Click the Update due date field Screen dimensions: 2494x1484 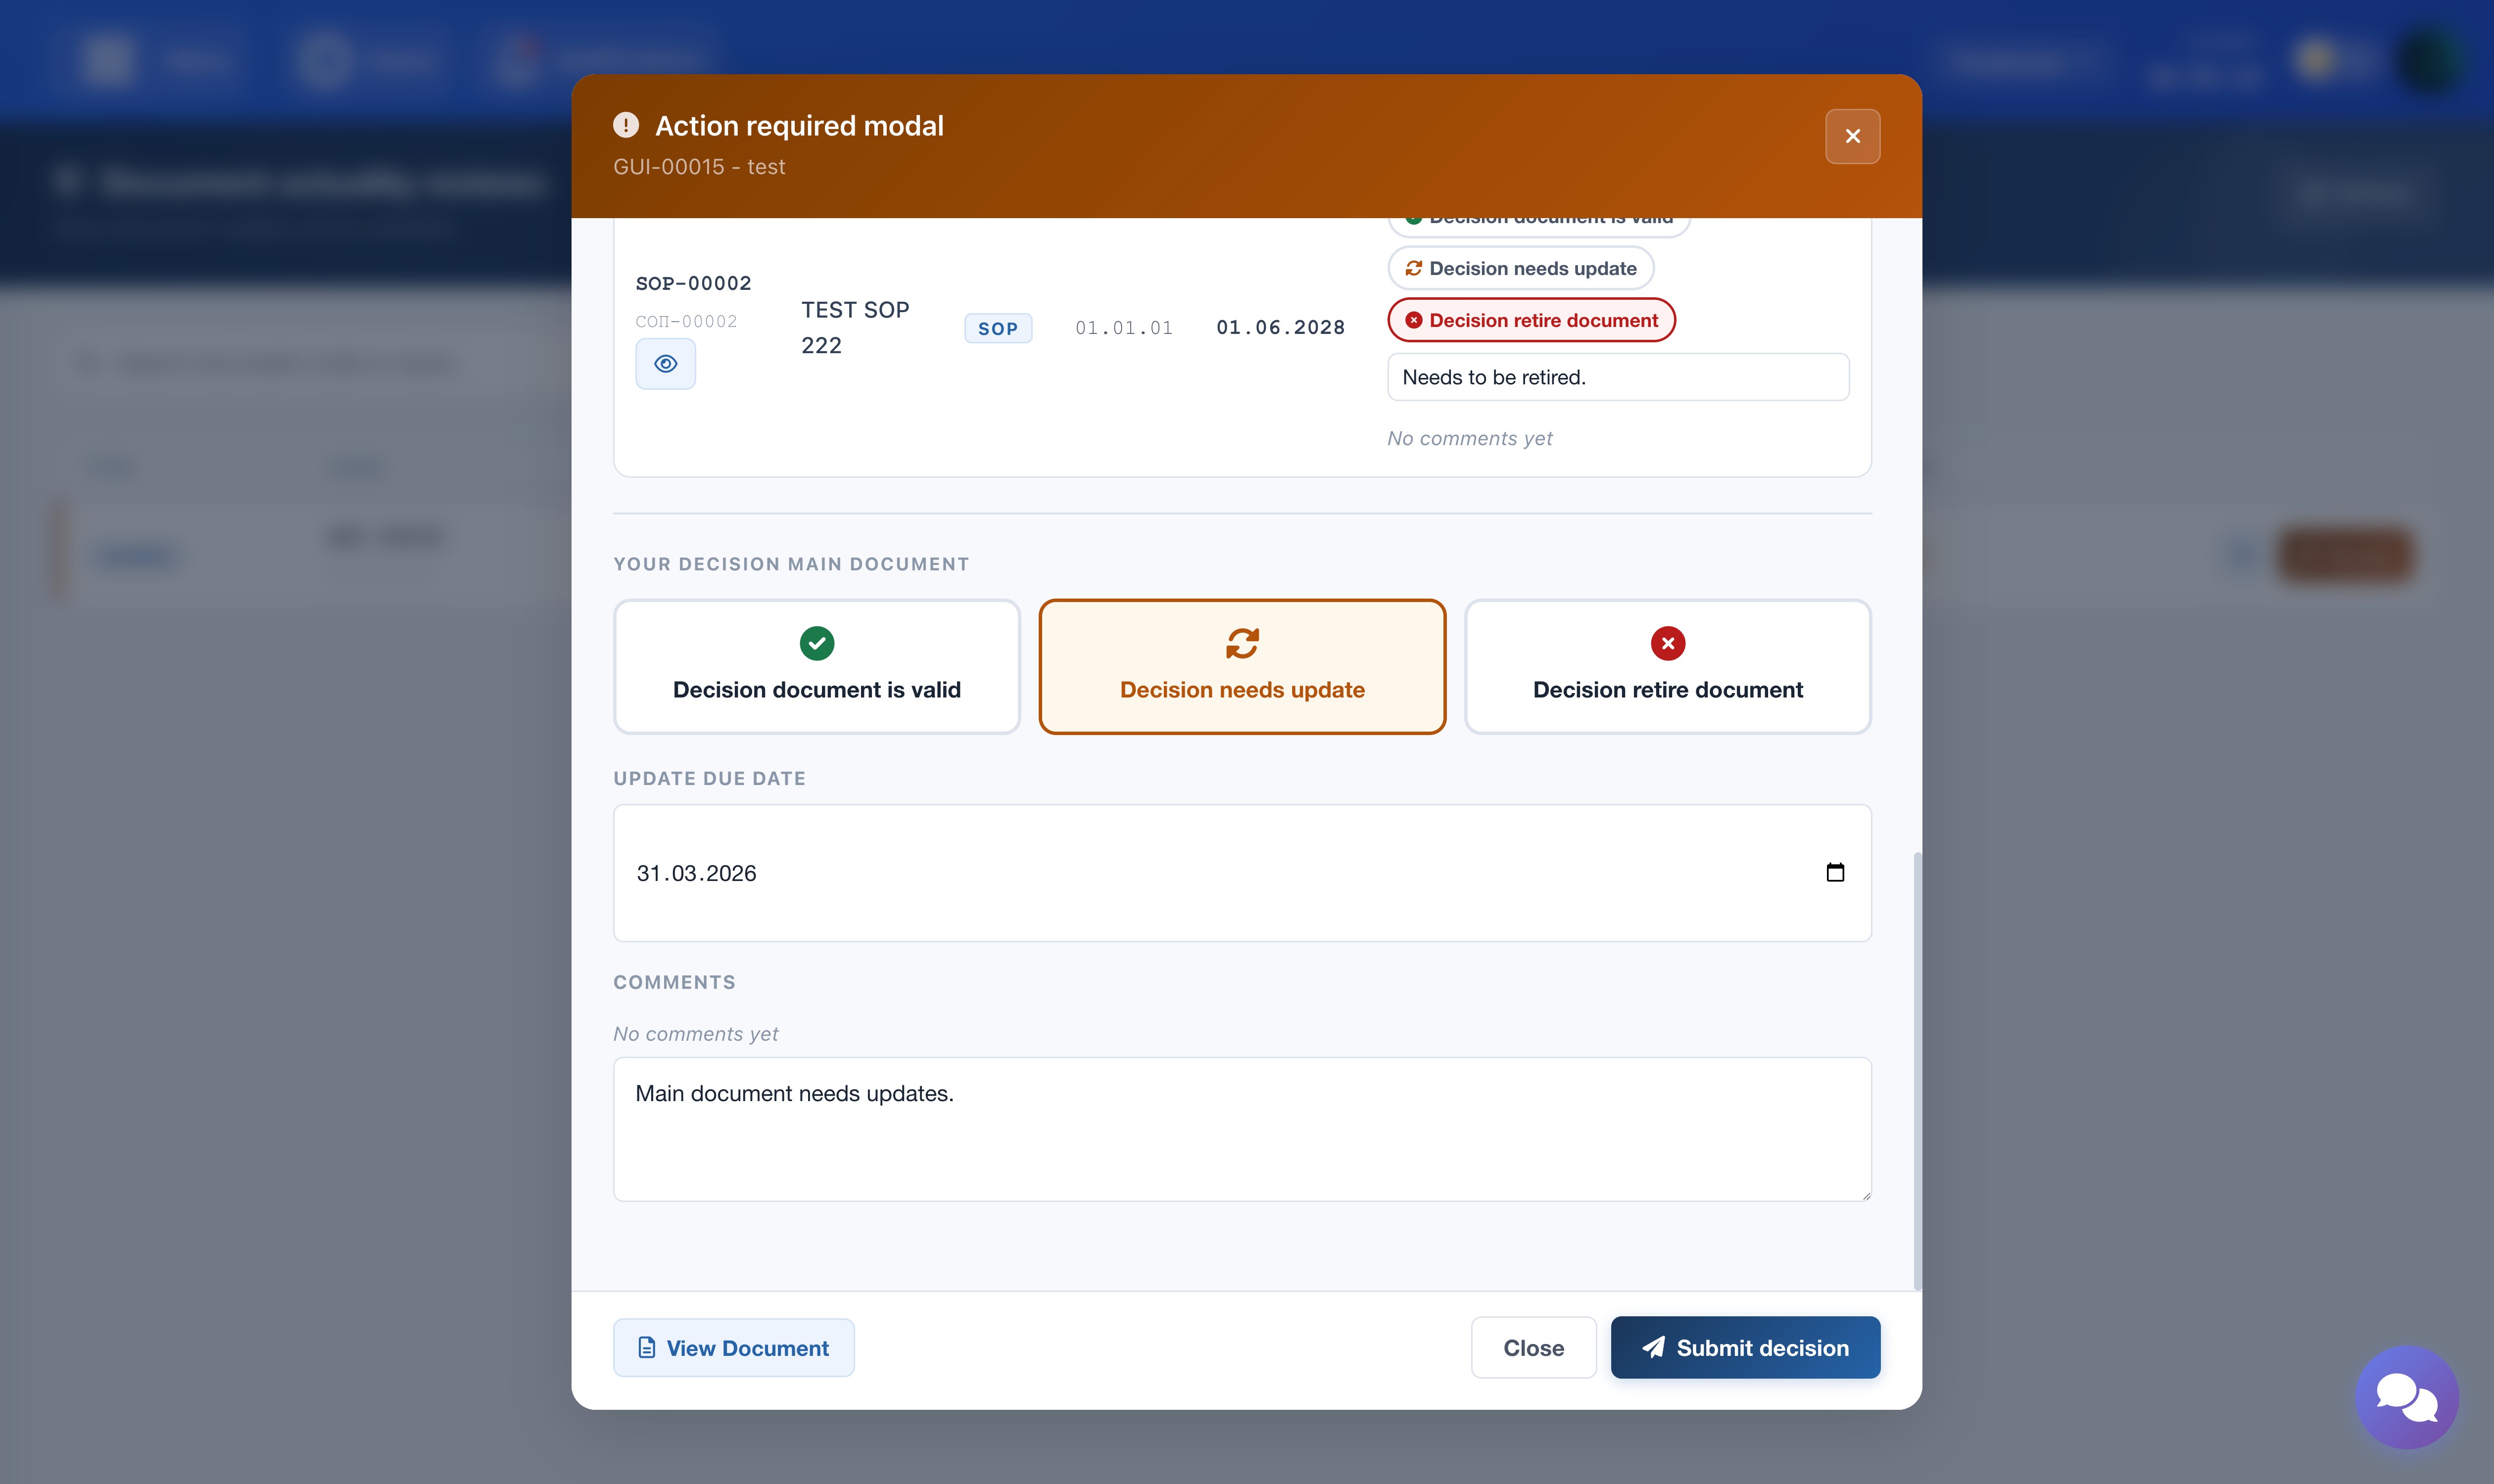[x=1200, y=873]
